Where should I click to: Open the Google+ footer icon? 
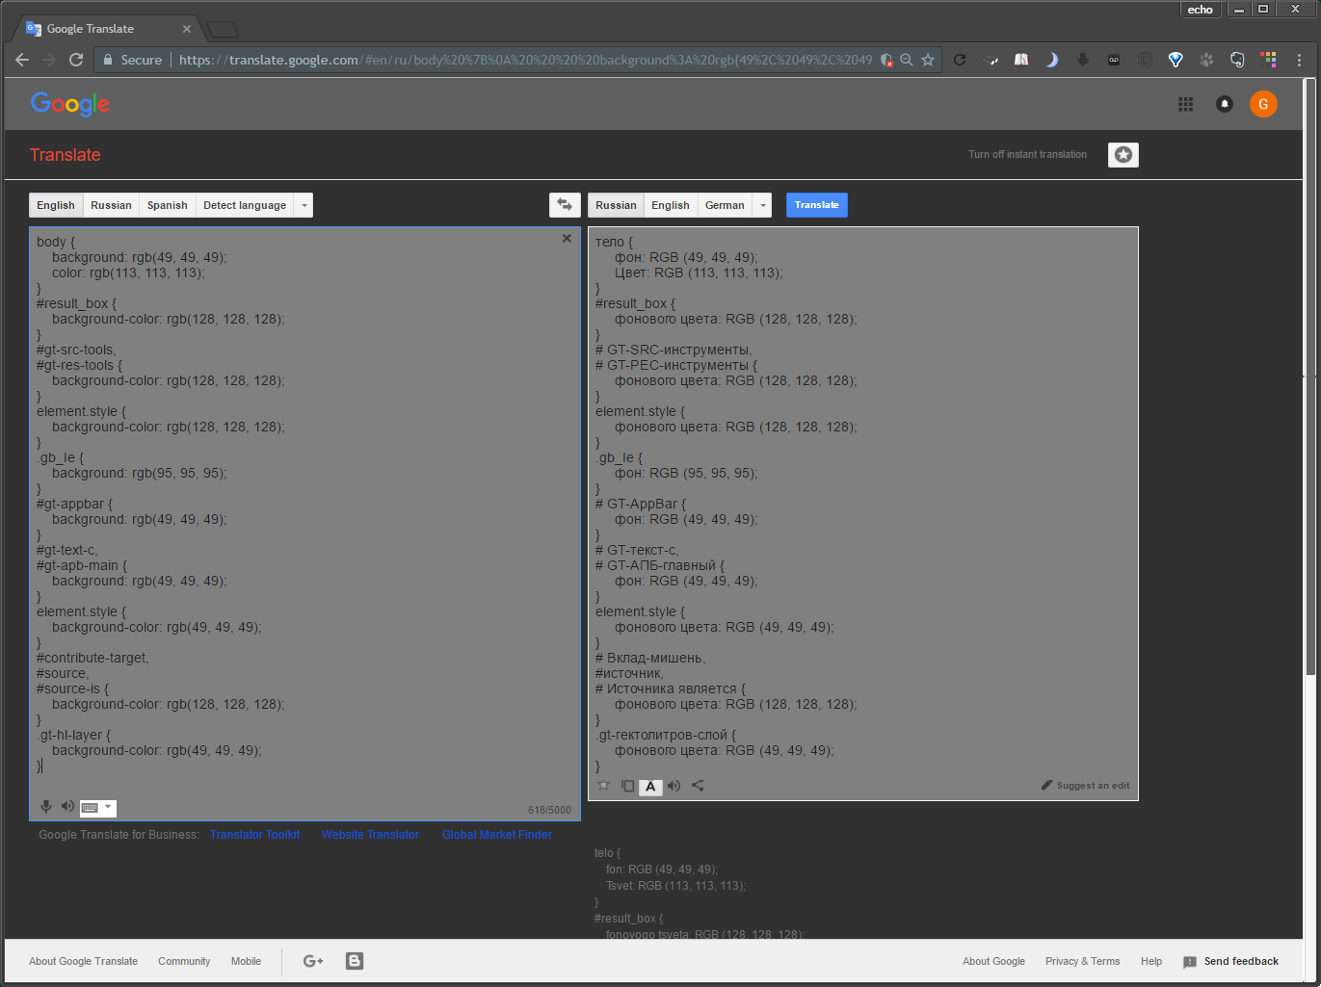[x=313, y=961]
